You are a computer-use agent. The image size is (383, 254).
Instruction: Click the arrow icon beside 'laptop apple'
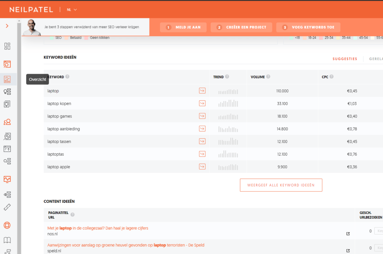tap(202, 167)
